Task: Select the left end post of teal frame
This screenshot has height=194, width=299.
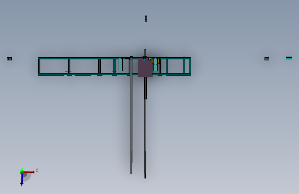Action: click(x=39, y=66)
